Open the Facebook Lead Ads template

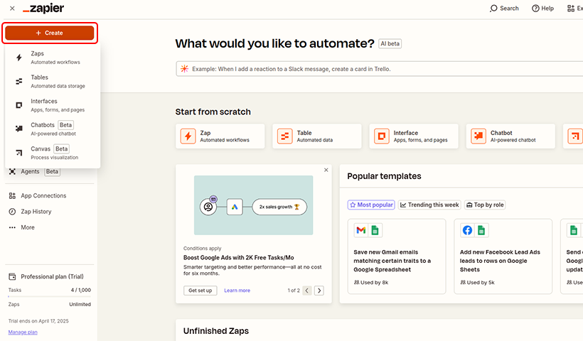(503, 256)
